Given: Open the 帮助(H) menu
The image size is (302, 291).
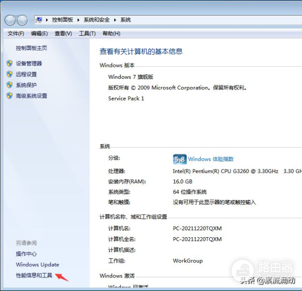Looking at the screenshot, I should [111, 34].
